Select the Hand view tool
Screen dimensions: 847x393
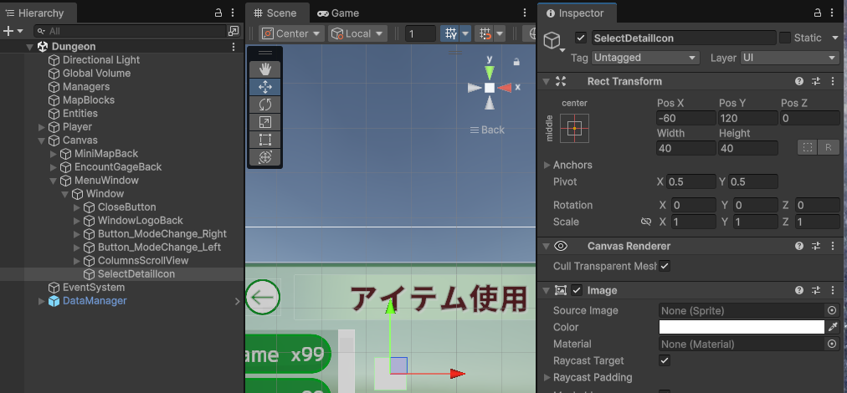[x=265, y=69]
